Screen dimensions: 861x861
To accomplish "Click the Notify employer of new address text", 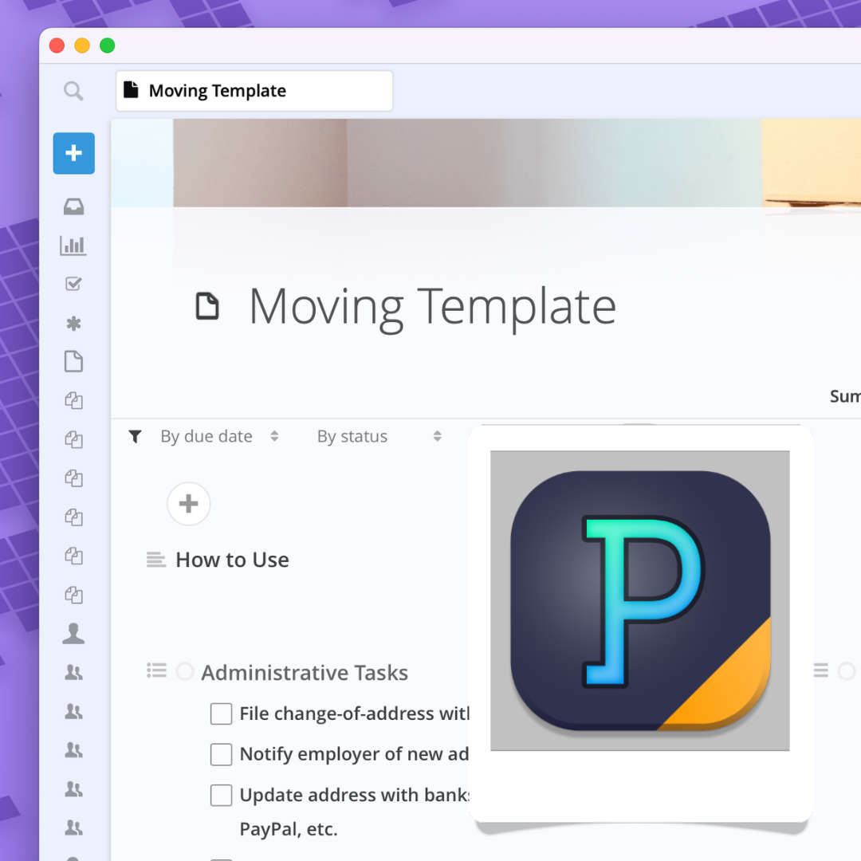I will [354, 754].
